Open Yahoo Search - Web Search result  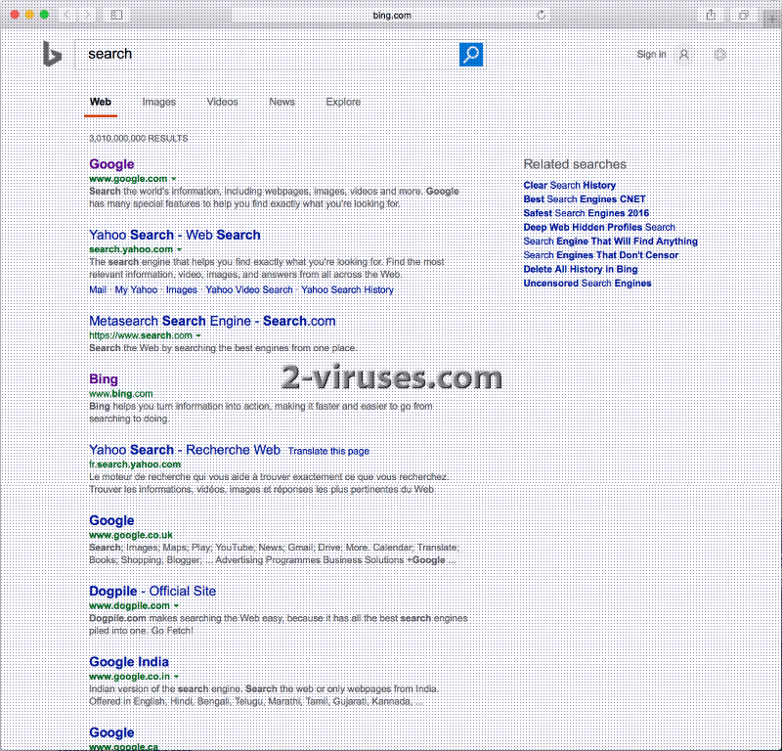(175, 235)
